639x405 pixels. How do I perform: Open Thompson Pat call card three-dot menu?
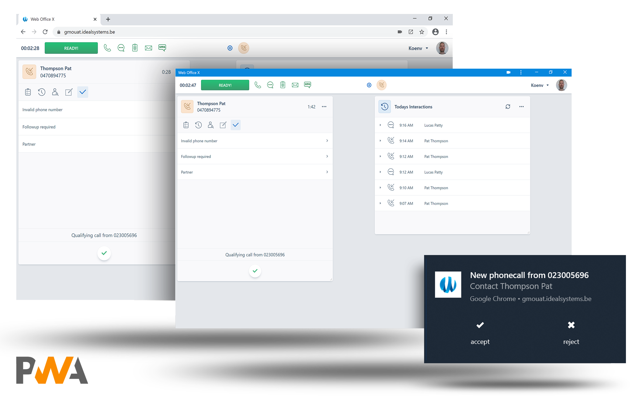324,107
